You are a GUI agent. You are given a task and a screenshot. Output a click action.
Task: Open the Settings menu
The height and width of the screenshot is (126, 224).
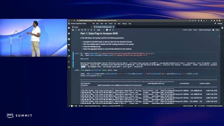124,23
